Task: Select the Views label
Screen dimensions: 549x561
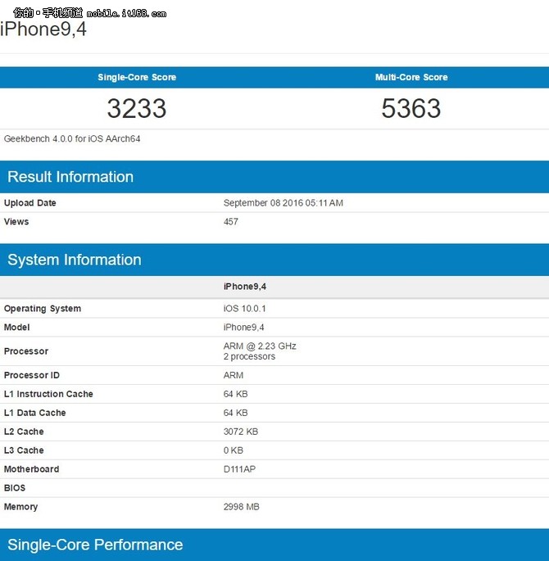Action: 16,221
